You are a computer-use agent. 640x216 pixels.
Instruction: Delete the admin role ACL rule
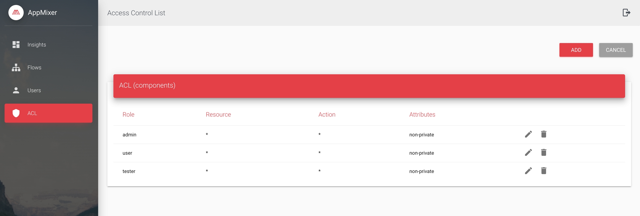[544, 134]
